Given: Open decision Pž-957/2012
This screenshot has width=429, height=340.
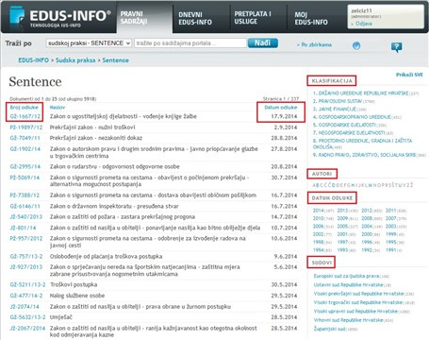Looking at the screenshot, I should click(26, 238).
